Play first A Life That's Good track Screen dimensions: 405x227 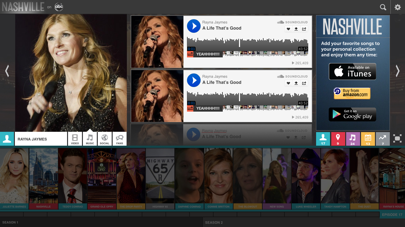click(x=194, y=26)
